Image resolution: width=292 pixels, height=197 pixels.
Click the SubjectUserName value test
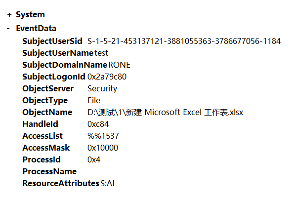tap(101, 53)
